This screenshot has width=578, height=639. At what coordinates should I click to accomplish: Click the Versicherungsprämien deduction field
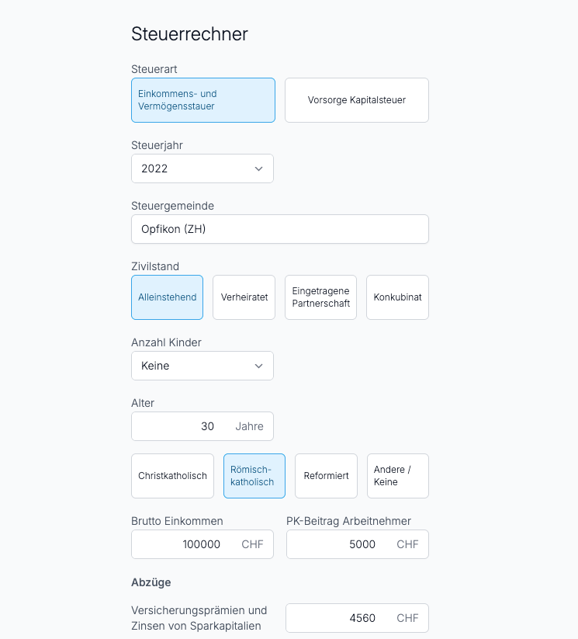[x=357, y=618]
